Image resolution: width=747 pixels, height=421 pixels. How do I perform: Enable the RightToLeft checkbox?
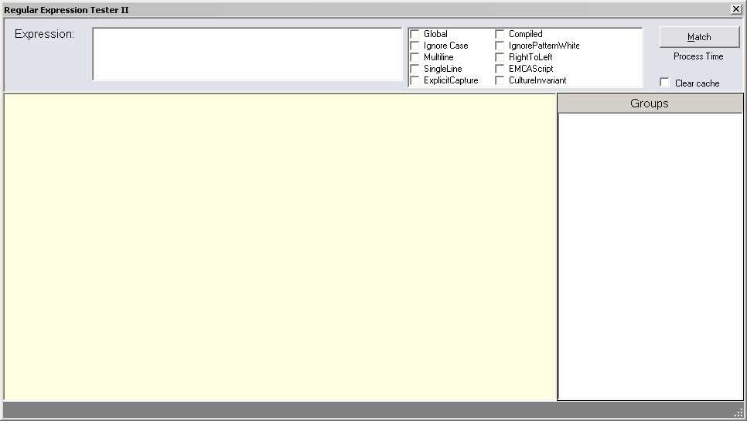pos(500,57)
